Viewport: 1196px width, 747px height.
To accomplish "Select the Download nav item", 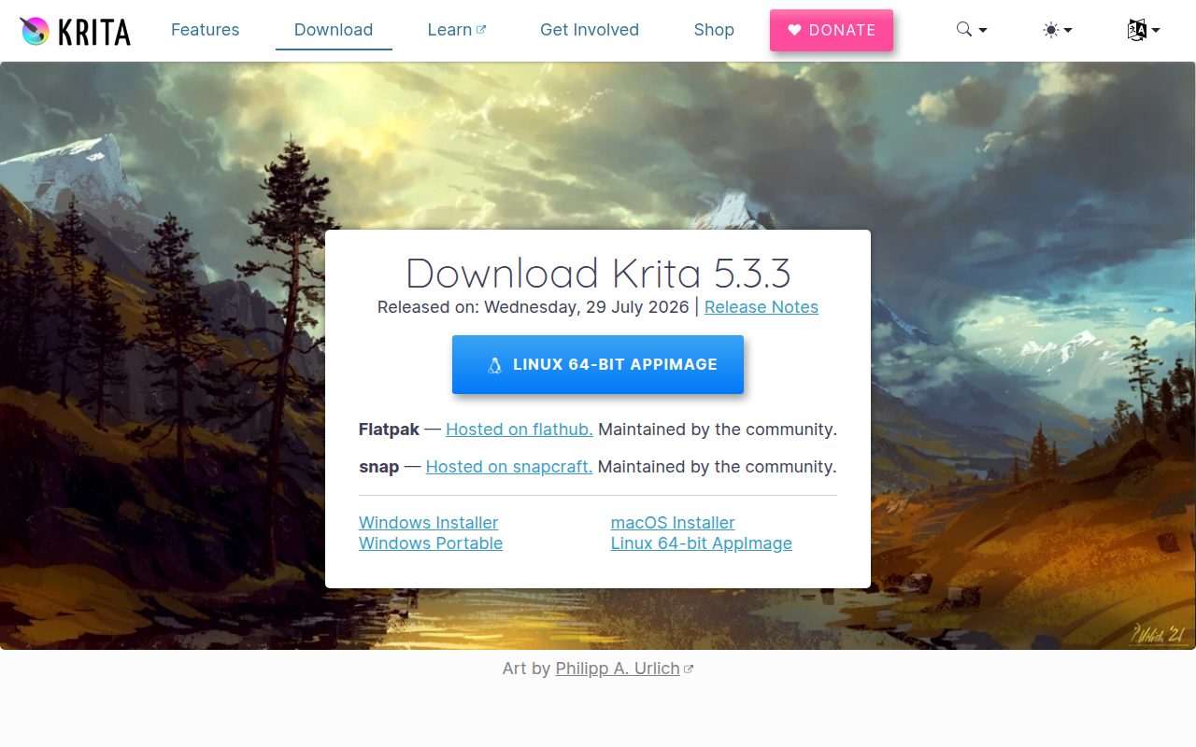I will tap(334, 30).
